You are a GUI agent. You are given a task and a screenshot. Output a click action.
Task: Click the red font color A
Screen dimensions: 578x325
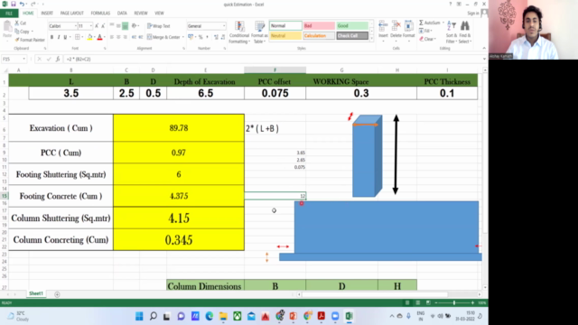[99, 37]
